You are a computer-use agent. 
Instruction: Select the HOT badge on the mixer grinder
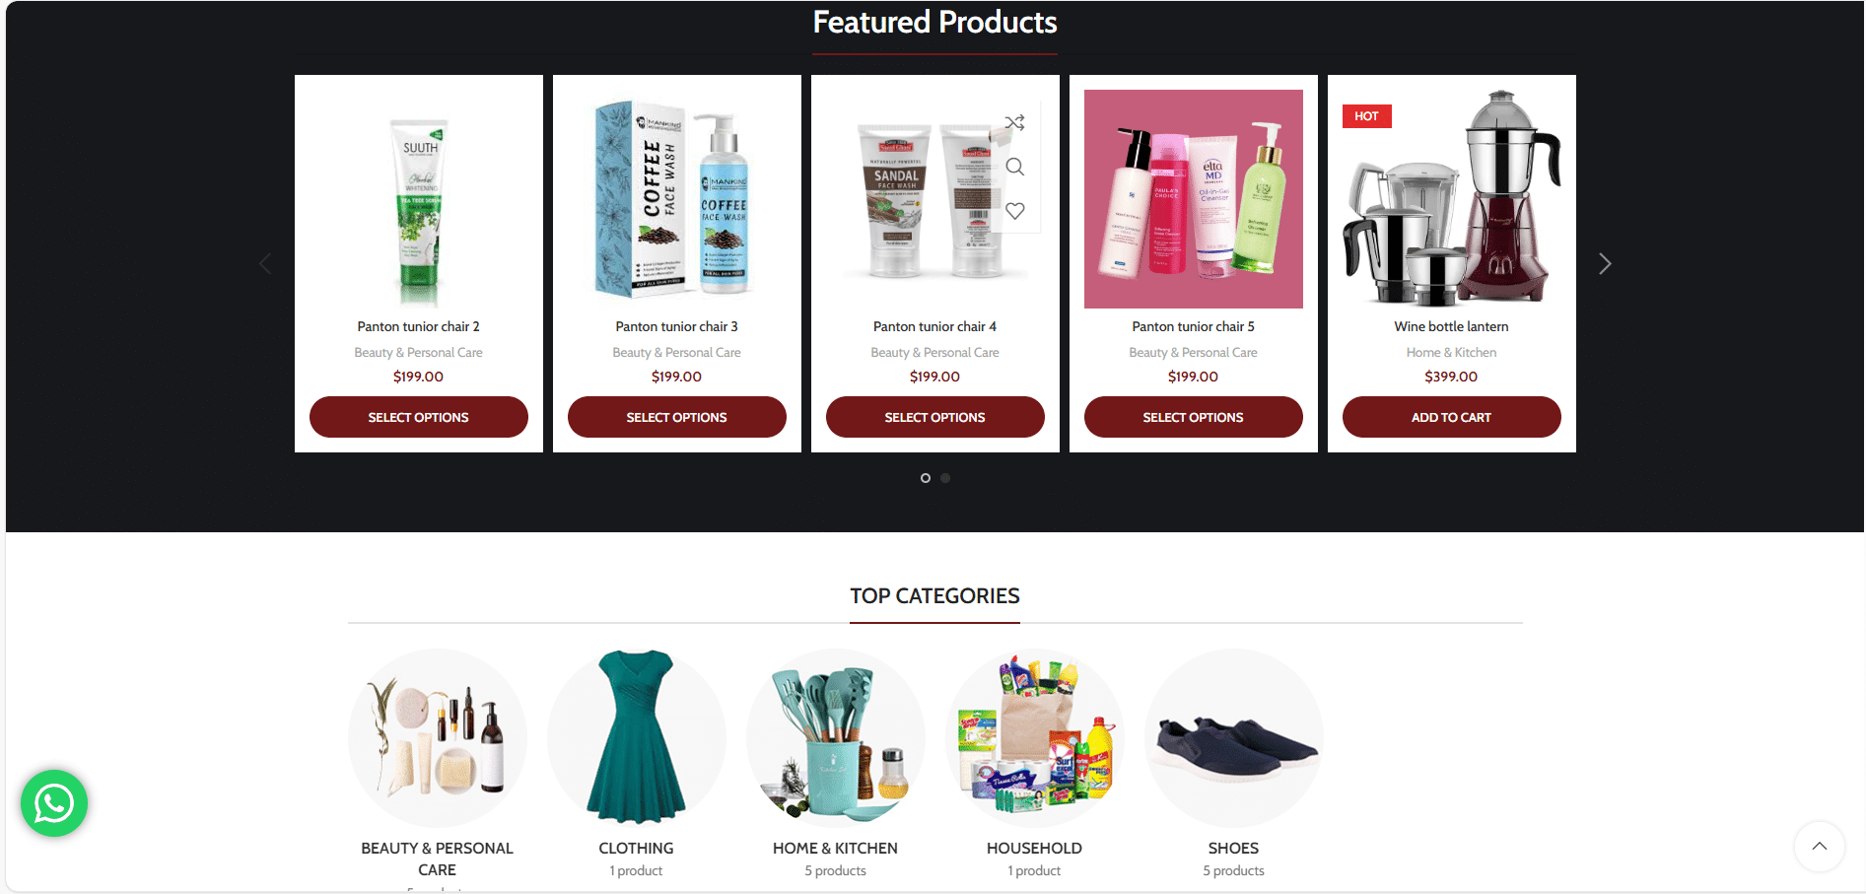click(1366, 116)
